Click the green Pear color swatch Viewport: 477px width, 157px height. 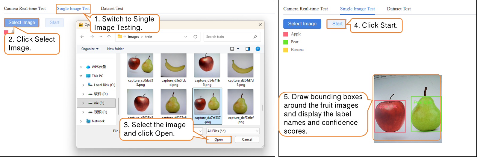285,42
